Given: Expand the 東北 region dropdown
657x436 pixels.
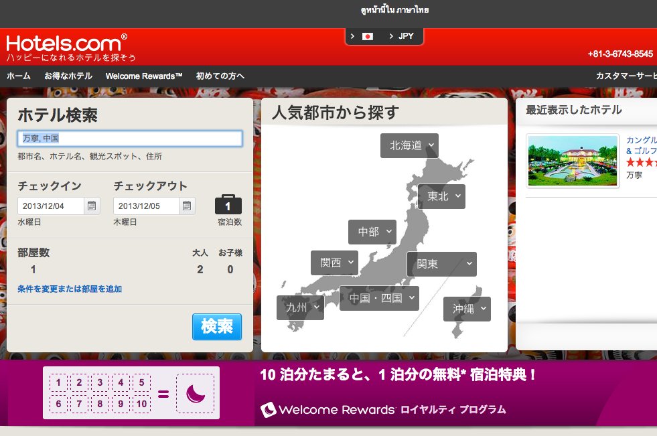Looking at the screenshot, I should tap(441, 196).
